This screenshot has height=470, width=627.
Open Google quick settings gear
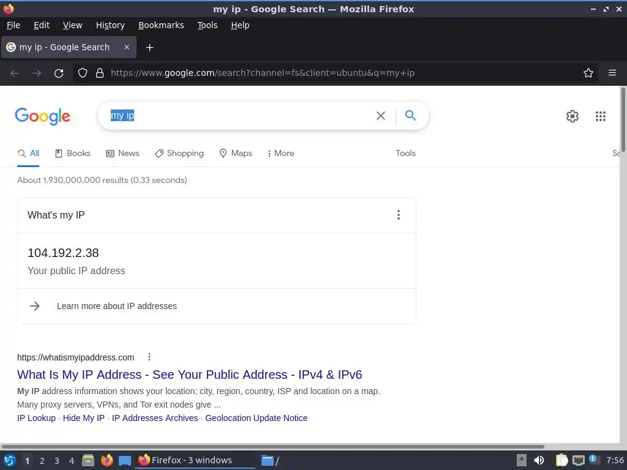(x=573, y=116)
